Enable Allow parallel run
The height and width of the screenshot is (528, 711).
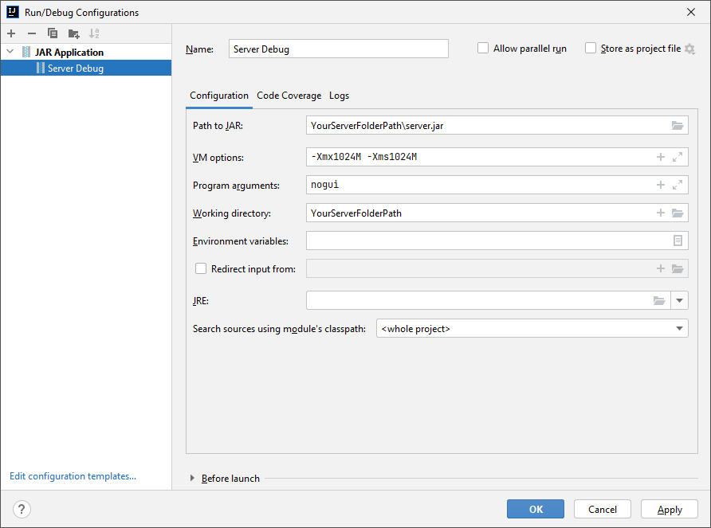point(483,48)
